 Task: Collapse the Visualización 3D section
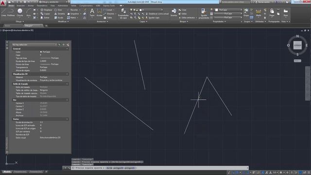click(x=67, y=74)
